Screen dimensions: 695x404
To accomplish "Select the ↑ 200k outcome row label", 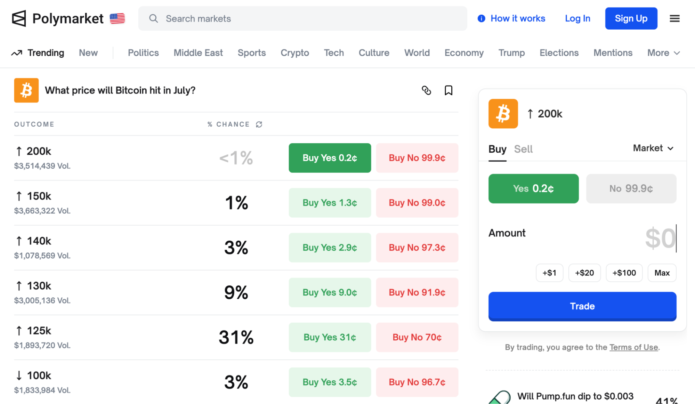I will coord(33,151).
